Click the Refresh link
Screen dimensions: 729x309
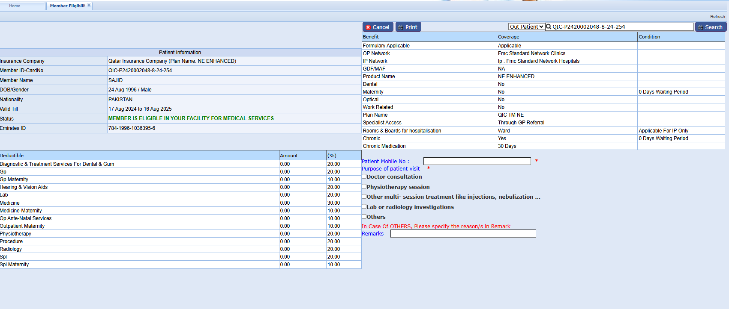[x=717, y=17]
